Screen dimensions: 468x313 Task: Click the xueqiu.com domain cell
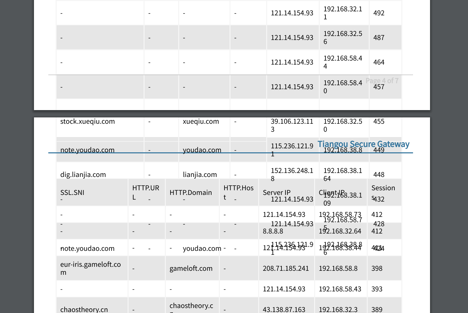coord(201,121)
